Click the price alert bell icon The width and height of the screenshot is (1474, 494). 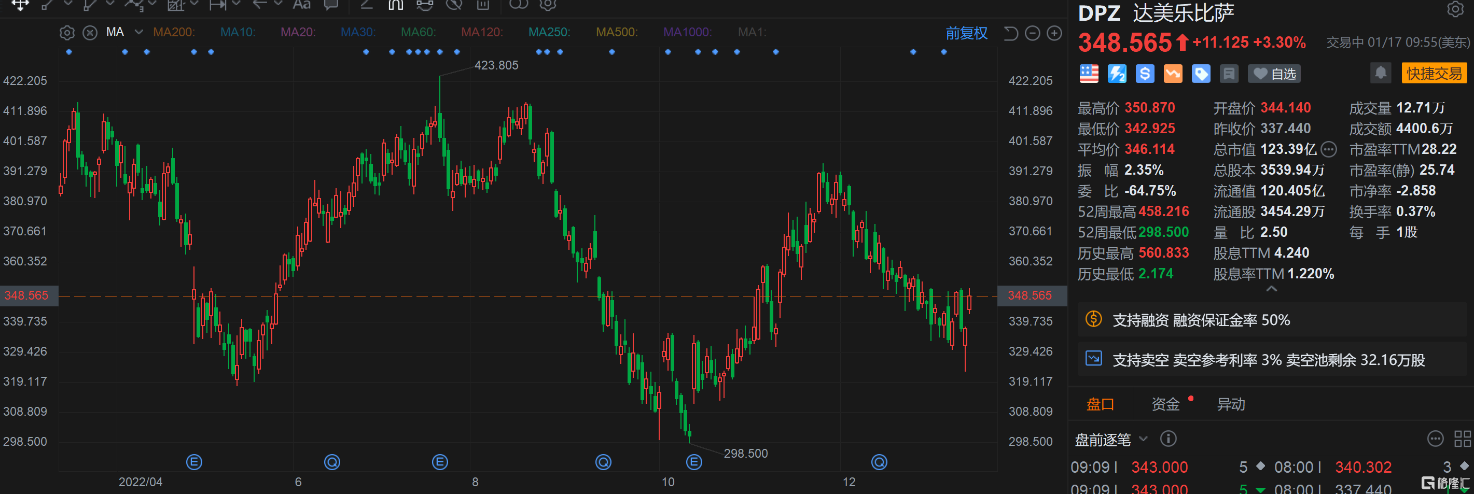1380,73
